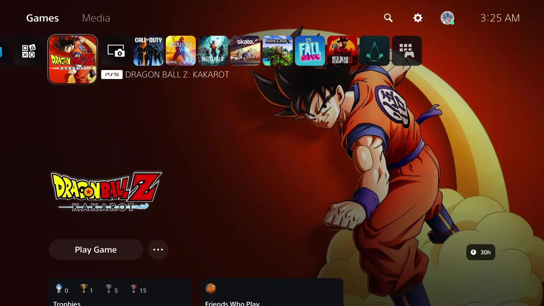Switch to the Media tab
Viewport: 544px width, 306px height.
[x=96, y=18]
